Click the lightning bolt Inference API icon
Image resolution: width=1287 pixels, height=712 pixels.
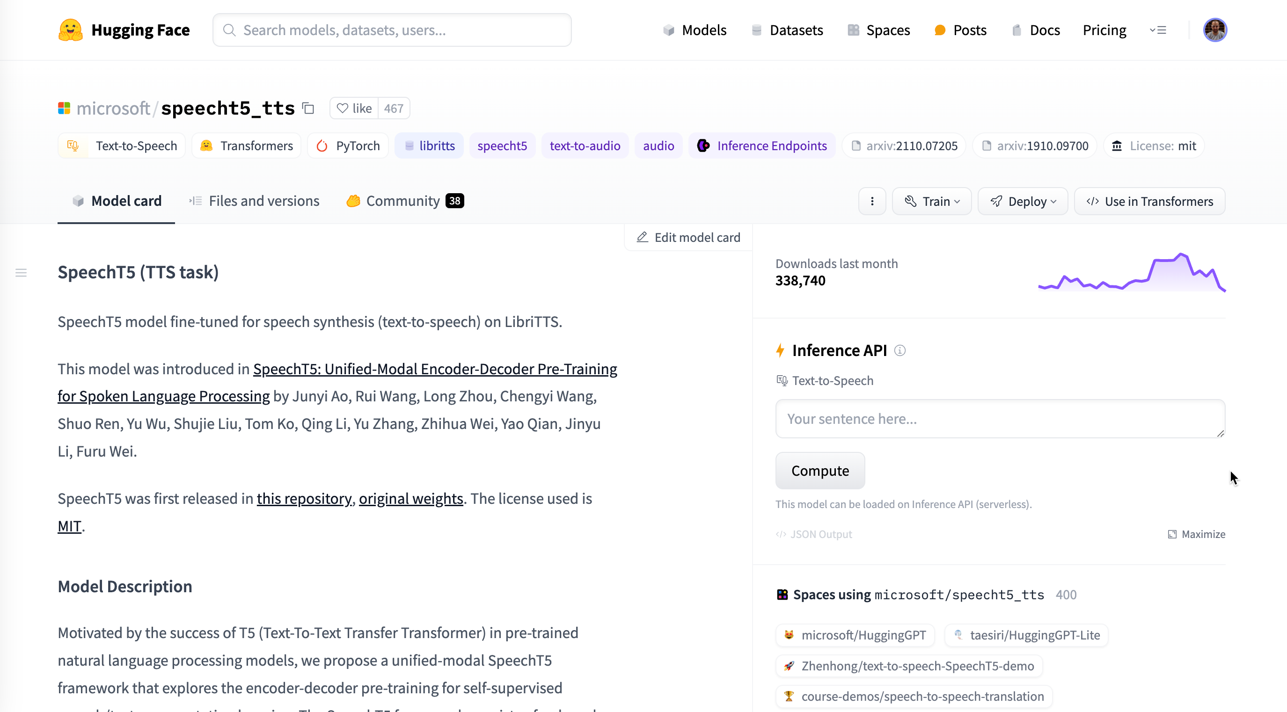coord(781,350)
